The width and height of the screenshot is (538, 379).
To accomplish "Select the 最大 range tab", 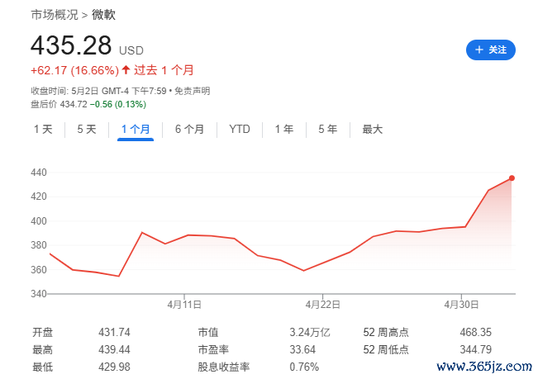I will coord(372,129).
